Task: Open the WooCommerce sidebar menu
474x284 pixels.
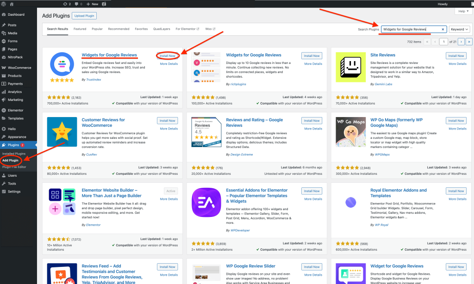Action: click(19, 68)
